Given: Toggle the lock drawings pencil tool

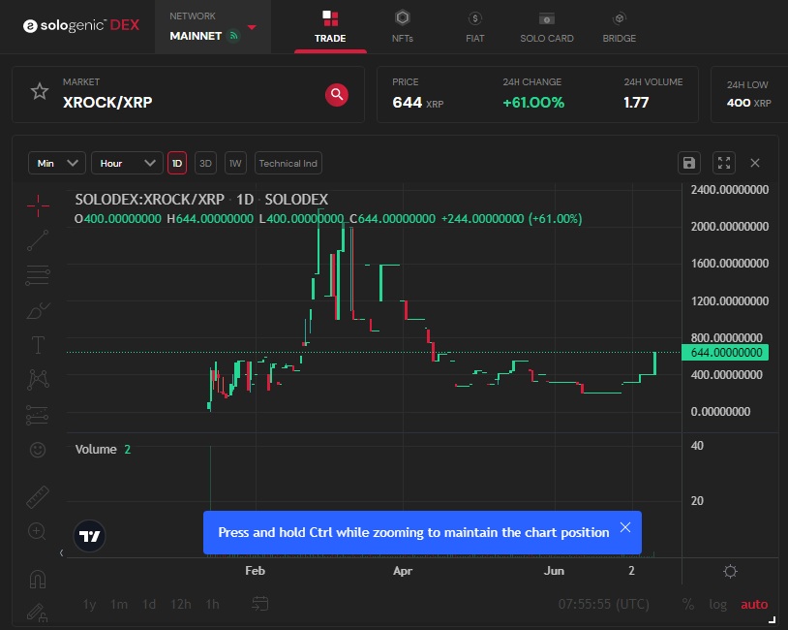Looking at the screenshot, I should point(37,613).
